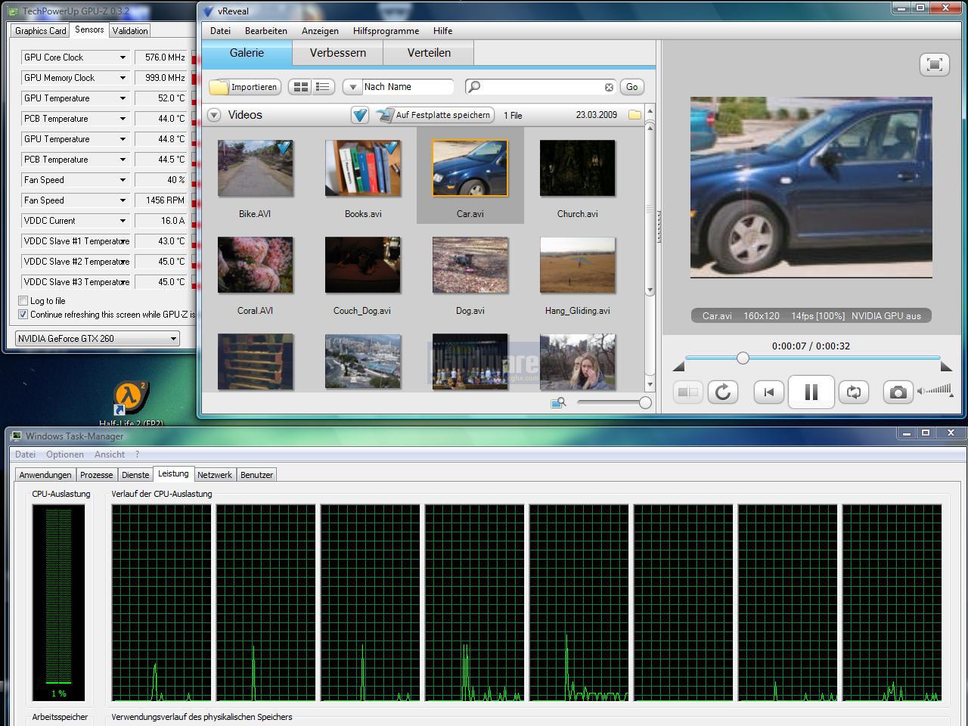Select the Bike.AVI thumbnail

(255, 168)
